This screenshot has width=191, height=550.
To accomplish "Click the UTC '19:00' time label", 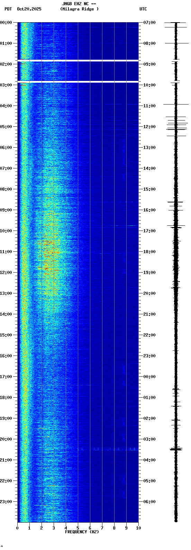I will tap(149, 273).
